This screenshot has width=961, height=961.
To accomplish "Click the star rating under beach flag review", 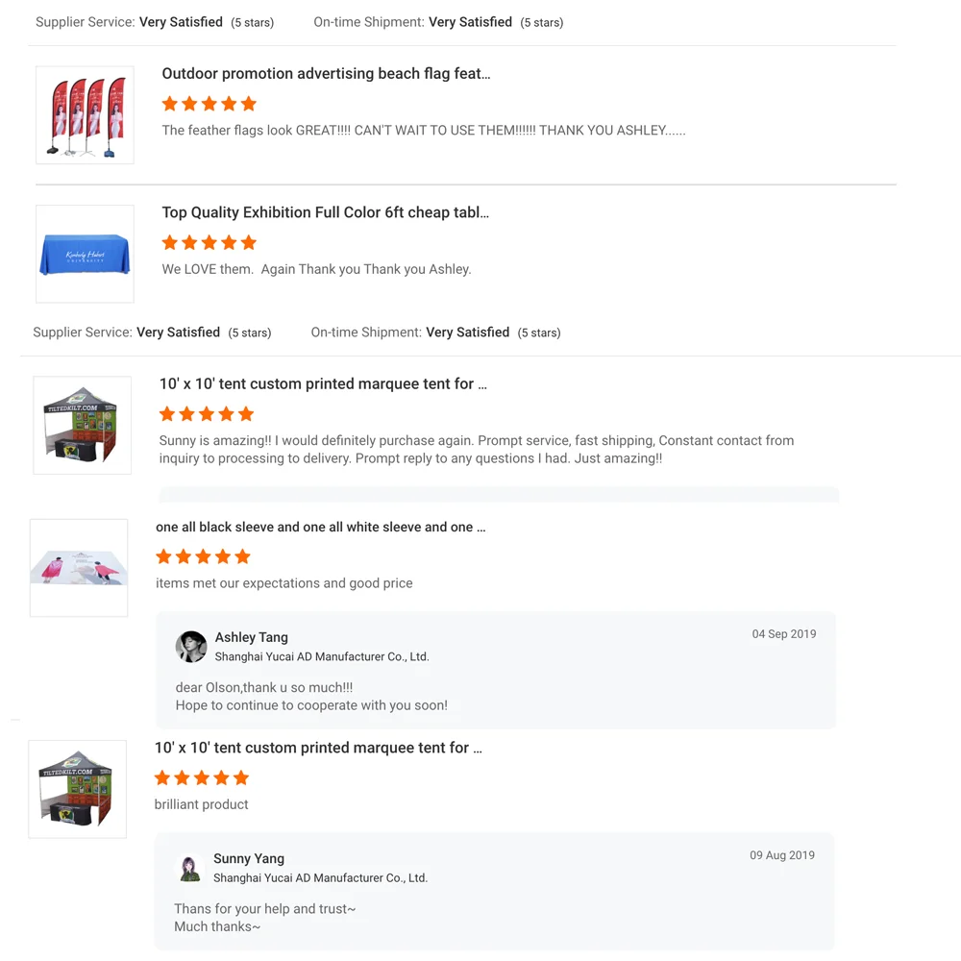I will point(209,104).
